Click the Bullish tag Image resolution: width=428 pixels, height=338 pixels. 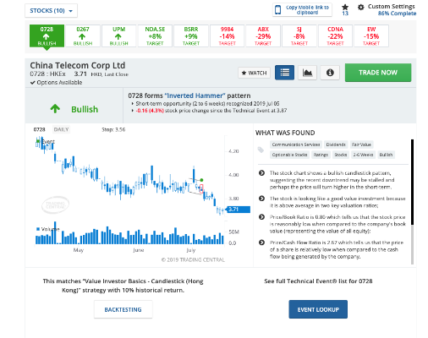coord(386,155)
